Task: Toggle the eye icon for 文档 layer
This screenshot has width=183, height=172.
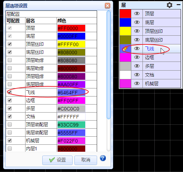Action: (x=137, y=75)
